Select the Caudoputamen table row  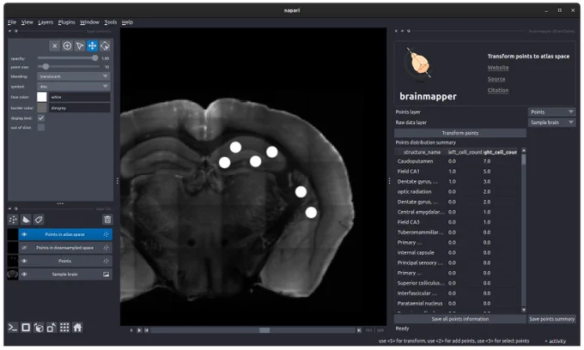tap(458, 161)
